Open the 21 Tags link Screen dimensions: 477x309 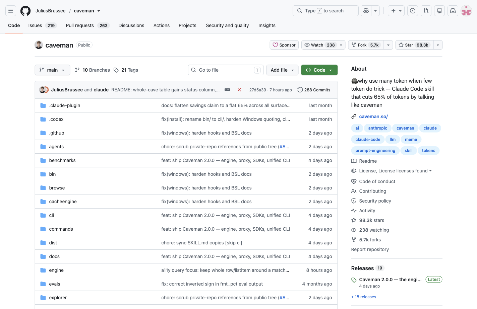coord(126,70)
